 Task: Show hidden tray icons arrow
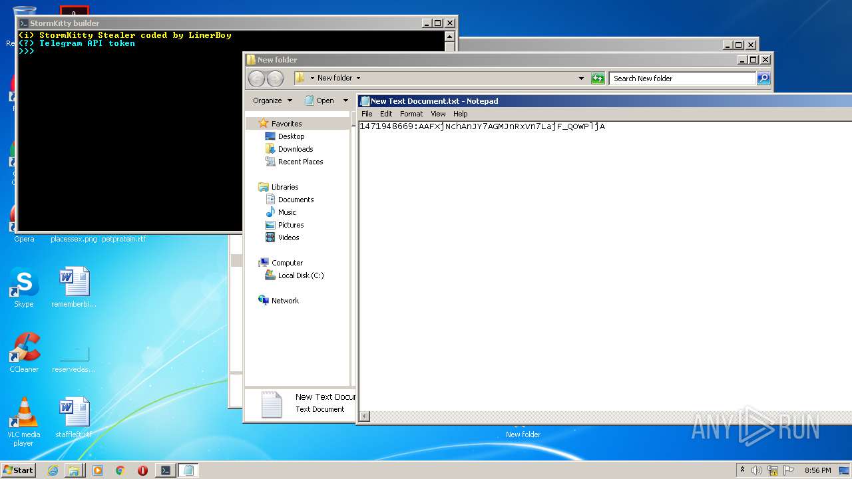(x=742, y=470)
